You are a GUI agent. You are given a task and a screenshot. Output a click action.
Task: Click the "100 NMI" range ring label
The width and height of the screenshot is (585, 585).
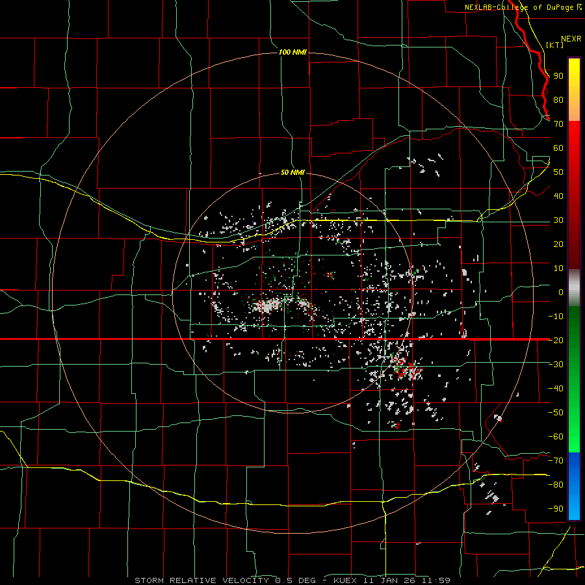pos(292,52)
